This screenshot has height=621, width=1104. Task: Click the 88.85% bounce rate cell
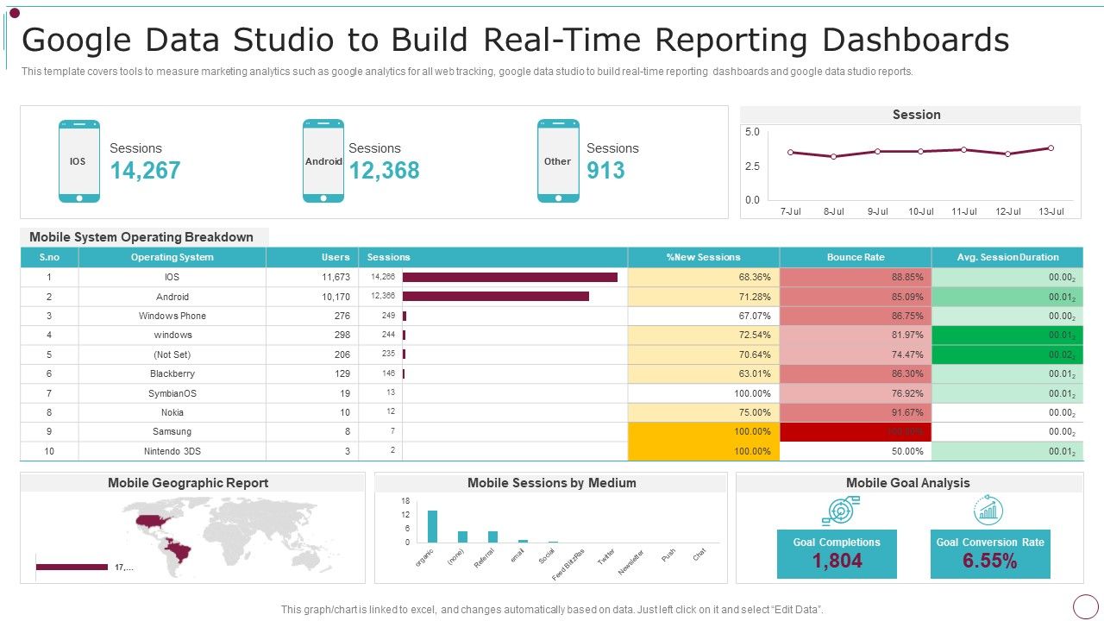pos(856,277)
